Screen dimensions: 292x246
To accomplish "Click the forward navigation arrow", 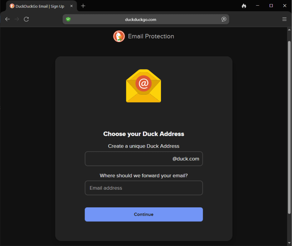I will click(17, 19).
